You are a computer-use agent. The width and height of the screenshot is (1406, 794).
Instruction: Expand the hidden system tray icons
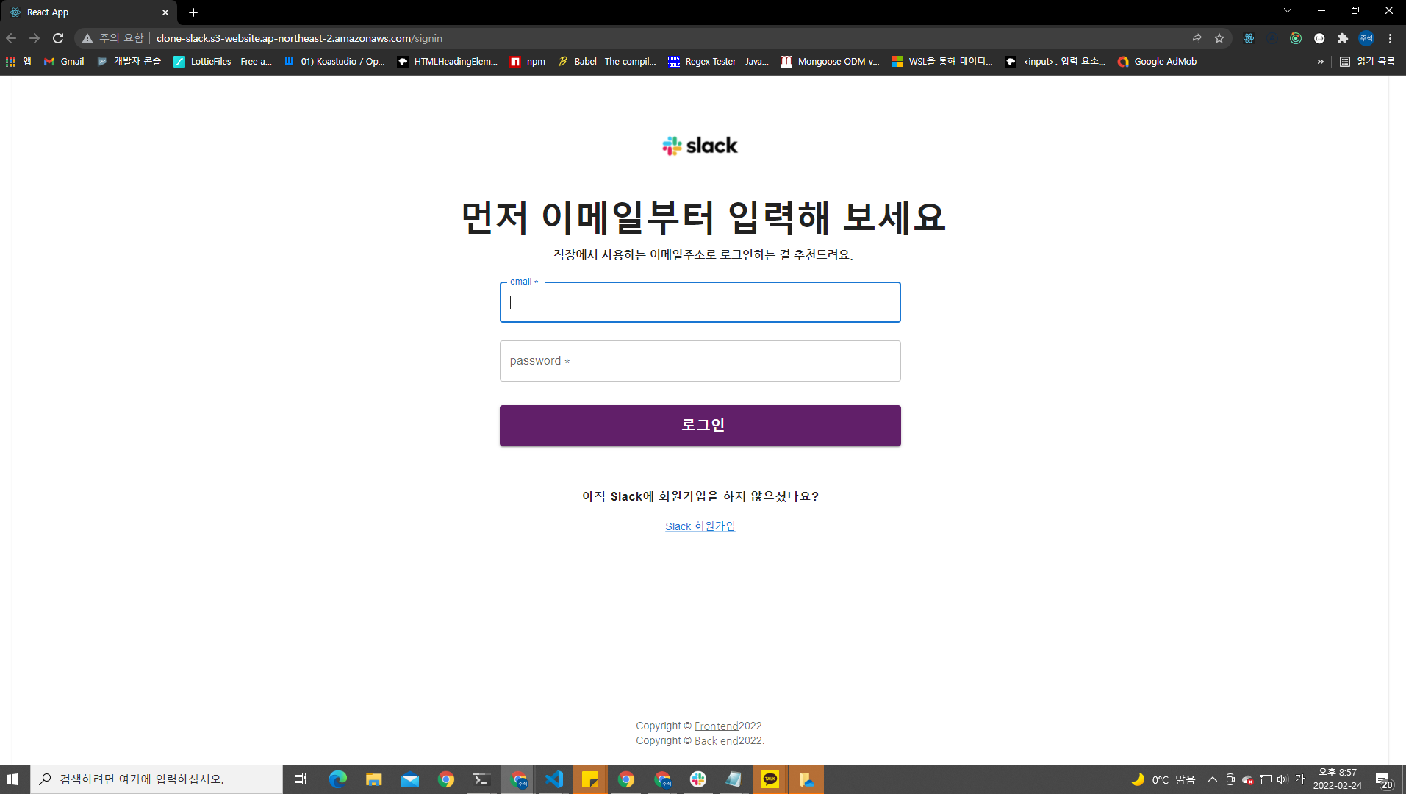point(1213,779)
